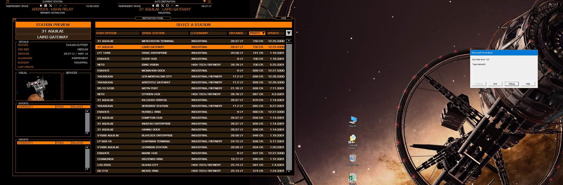The height and width of the screenshot is (185, 563).
Task: Click the square corner icon of the destination panel
Action: (x=14, y=20)
